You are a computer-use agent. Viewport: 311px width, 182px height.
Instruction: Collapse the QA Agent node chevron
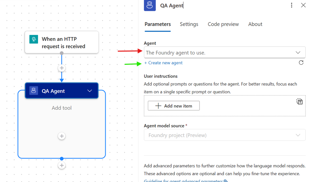pos(90,91)
